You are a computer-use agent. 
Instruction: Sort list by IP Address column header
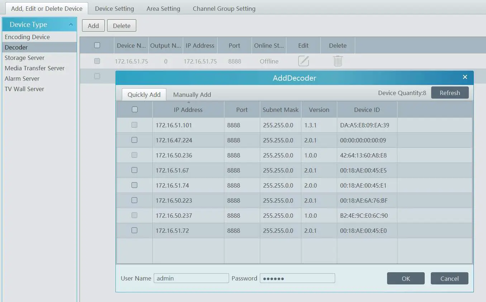coord(188,110)
